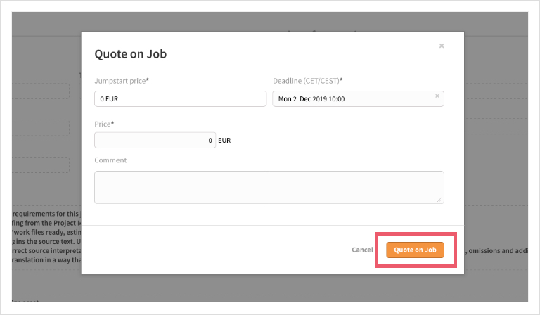This screenshot has width=540, height=315.
Task: Focus the Price input field
Action: (x=155, y=141)
